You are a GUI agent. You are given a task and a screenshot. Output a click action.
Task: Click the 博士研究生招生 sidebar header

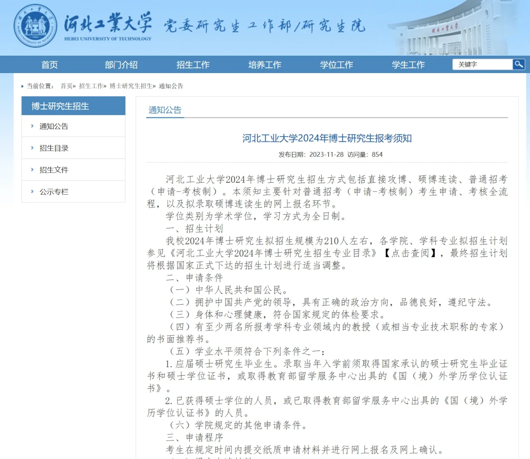coord(74,106)
